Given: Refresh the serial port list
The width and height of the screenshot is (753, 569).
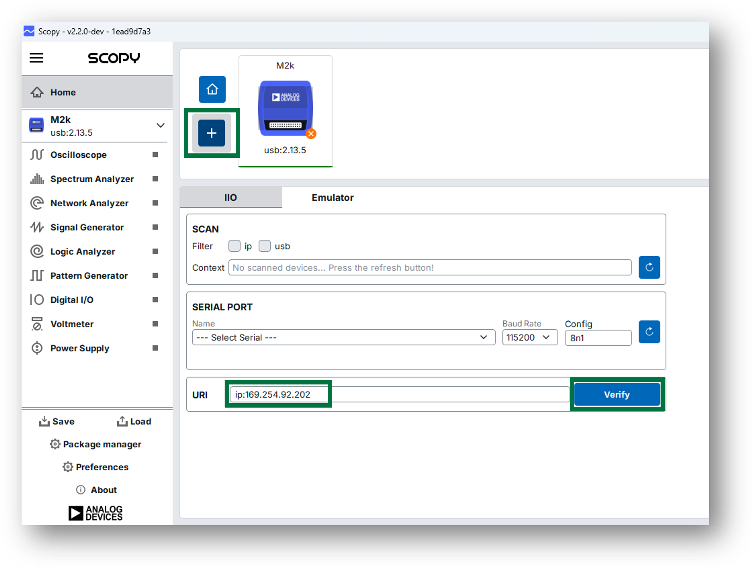Looking at the screenshot, I should 649,332.
